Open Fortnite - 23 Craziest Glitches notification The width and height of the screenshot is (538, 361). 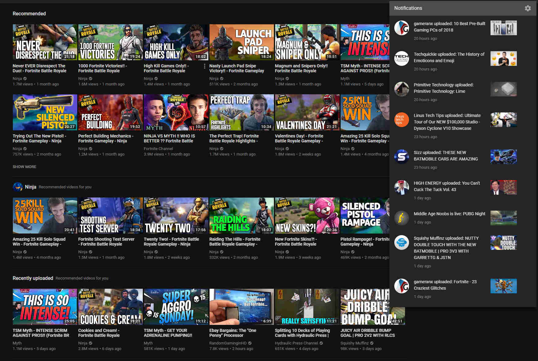pyautogui.click(x=445, y=285)
